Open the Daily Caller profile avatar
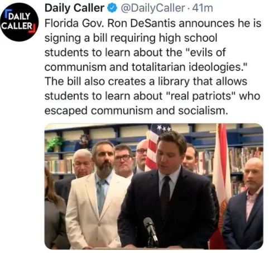The height and width of the screenshot is (253, 269). 20,22
